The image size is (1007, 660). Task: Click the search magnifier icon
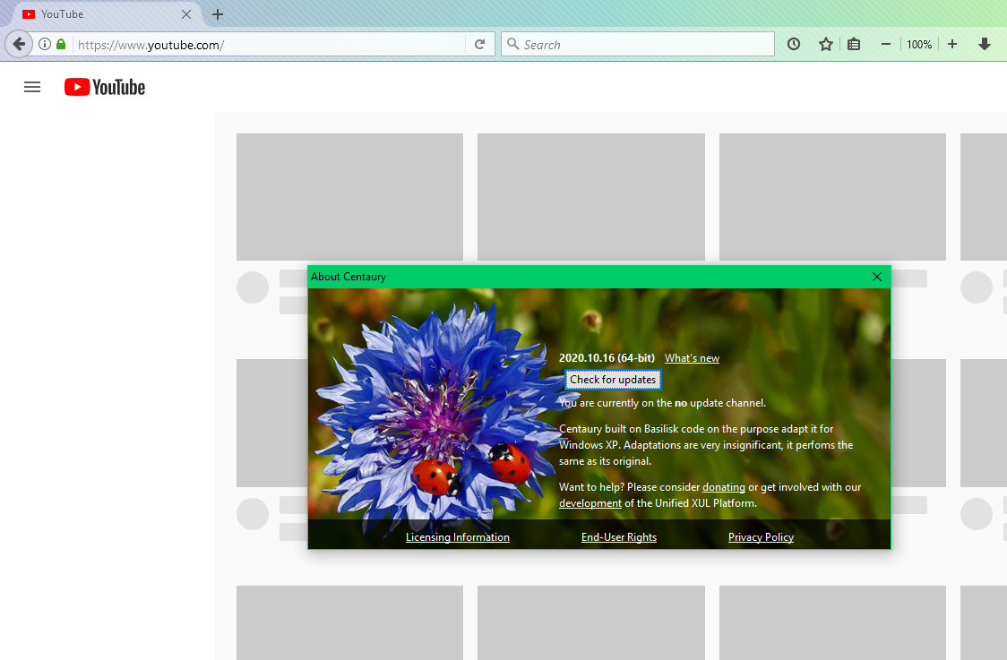[x=512, y=44]
